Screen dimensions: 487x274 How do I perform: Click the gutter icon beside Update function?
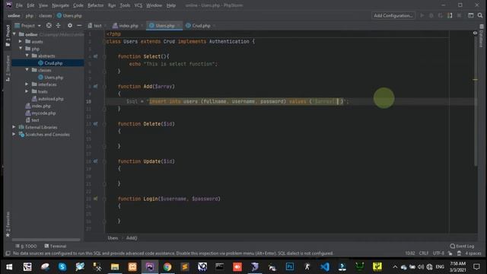click(95, 161)
